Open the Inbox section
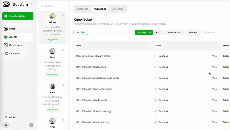 pyautogui.click(x=18, y=29)
